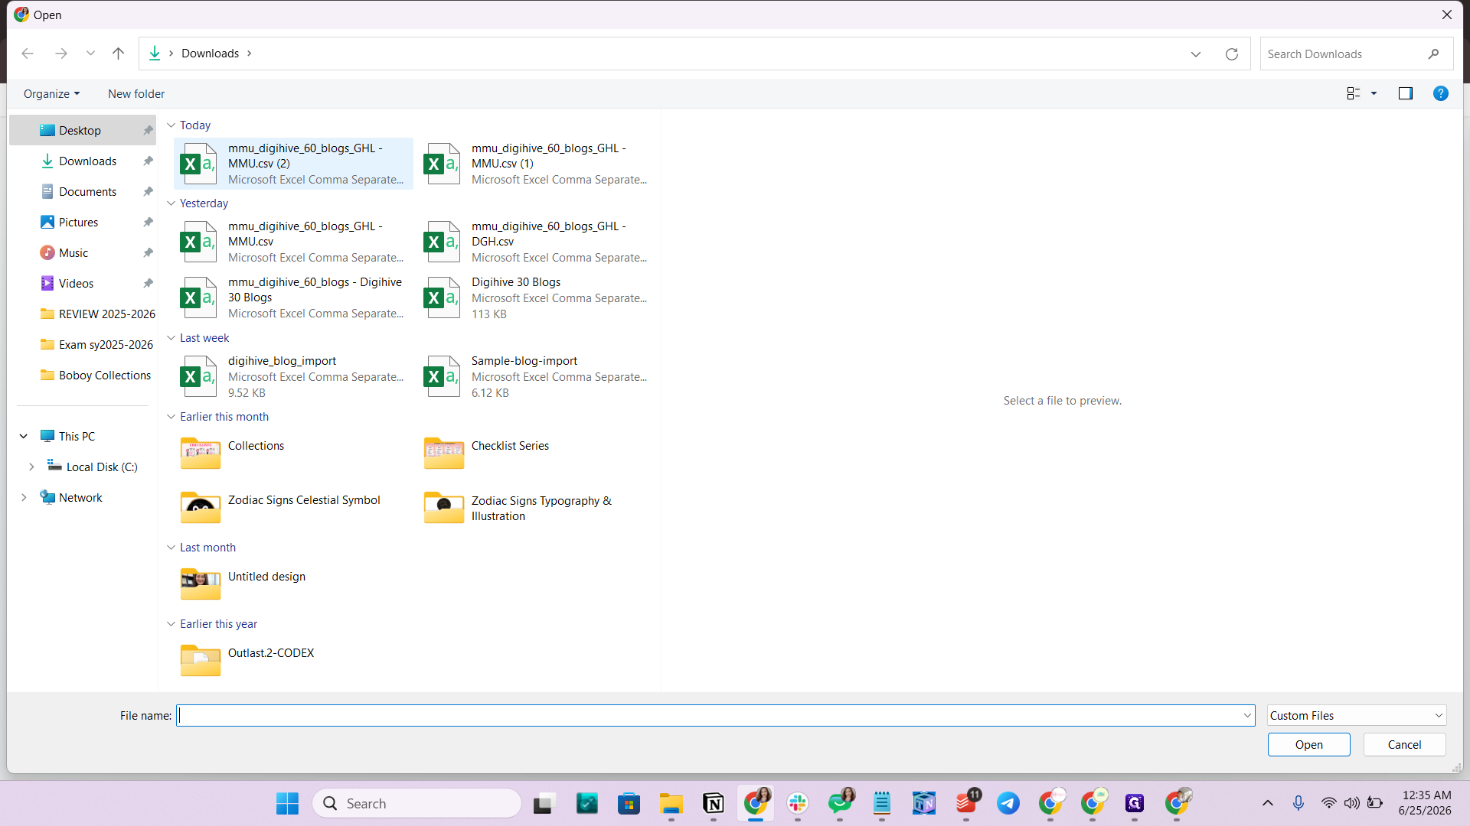The width and height of the screenshot is (1470, 826).
Task: Open the Task View taskbar icon
Action: (543, 803)
